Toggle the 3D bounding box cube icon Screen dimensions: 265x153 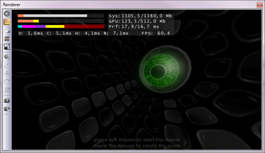pos(7,38)
